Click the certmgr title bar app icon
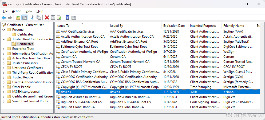This screenshot has height=120, width=265. click(5, 4)
